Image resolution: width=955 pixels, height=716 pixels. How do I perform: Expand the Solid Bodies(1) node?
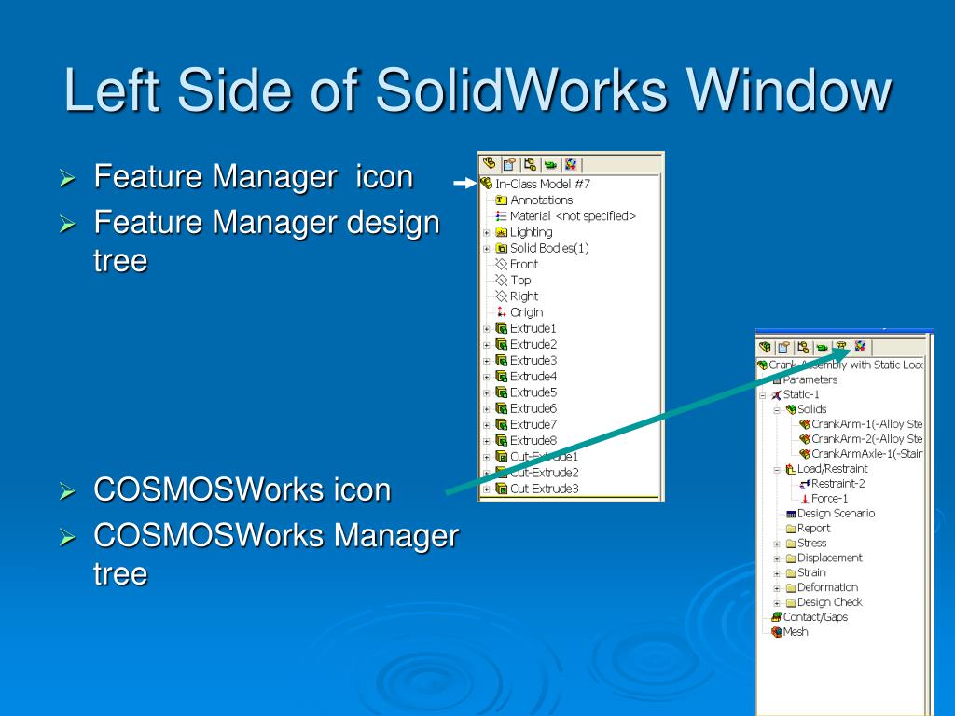(487, 248)
